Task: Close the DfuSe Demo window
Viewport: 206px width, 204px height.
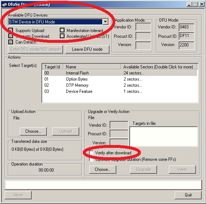Action: pyautogui.click(x=201, y=4)
